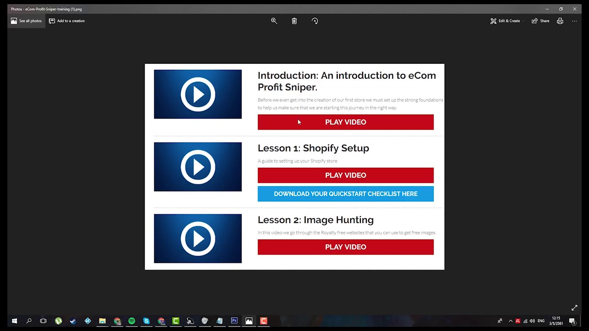Open the red Camtasia recorder taskbar icon
The width and height of the screenshot is (589, 331).
(x=264, y=321)
